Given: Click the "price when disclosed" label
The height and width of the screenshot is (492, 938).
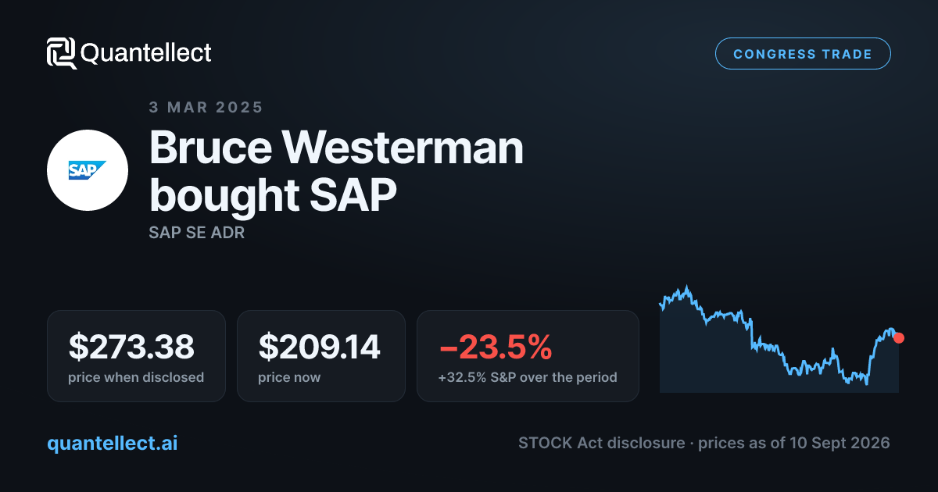Looking at the screenshot, I should (x=136, y=377).
